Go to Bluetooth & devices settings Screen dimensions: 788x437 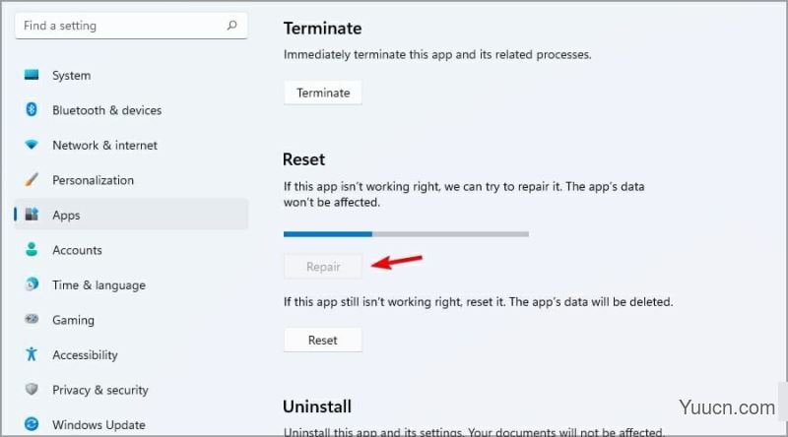131,110
